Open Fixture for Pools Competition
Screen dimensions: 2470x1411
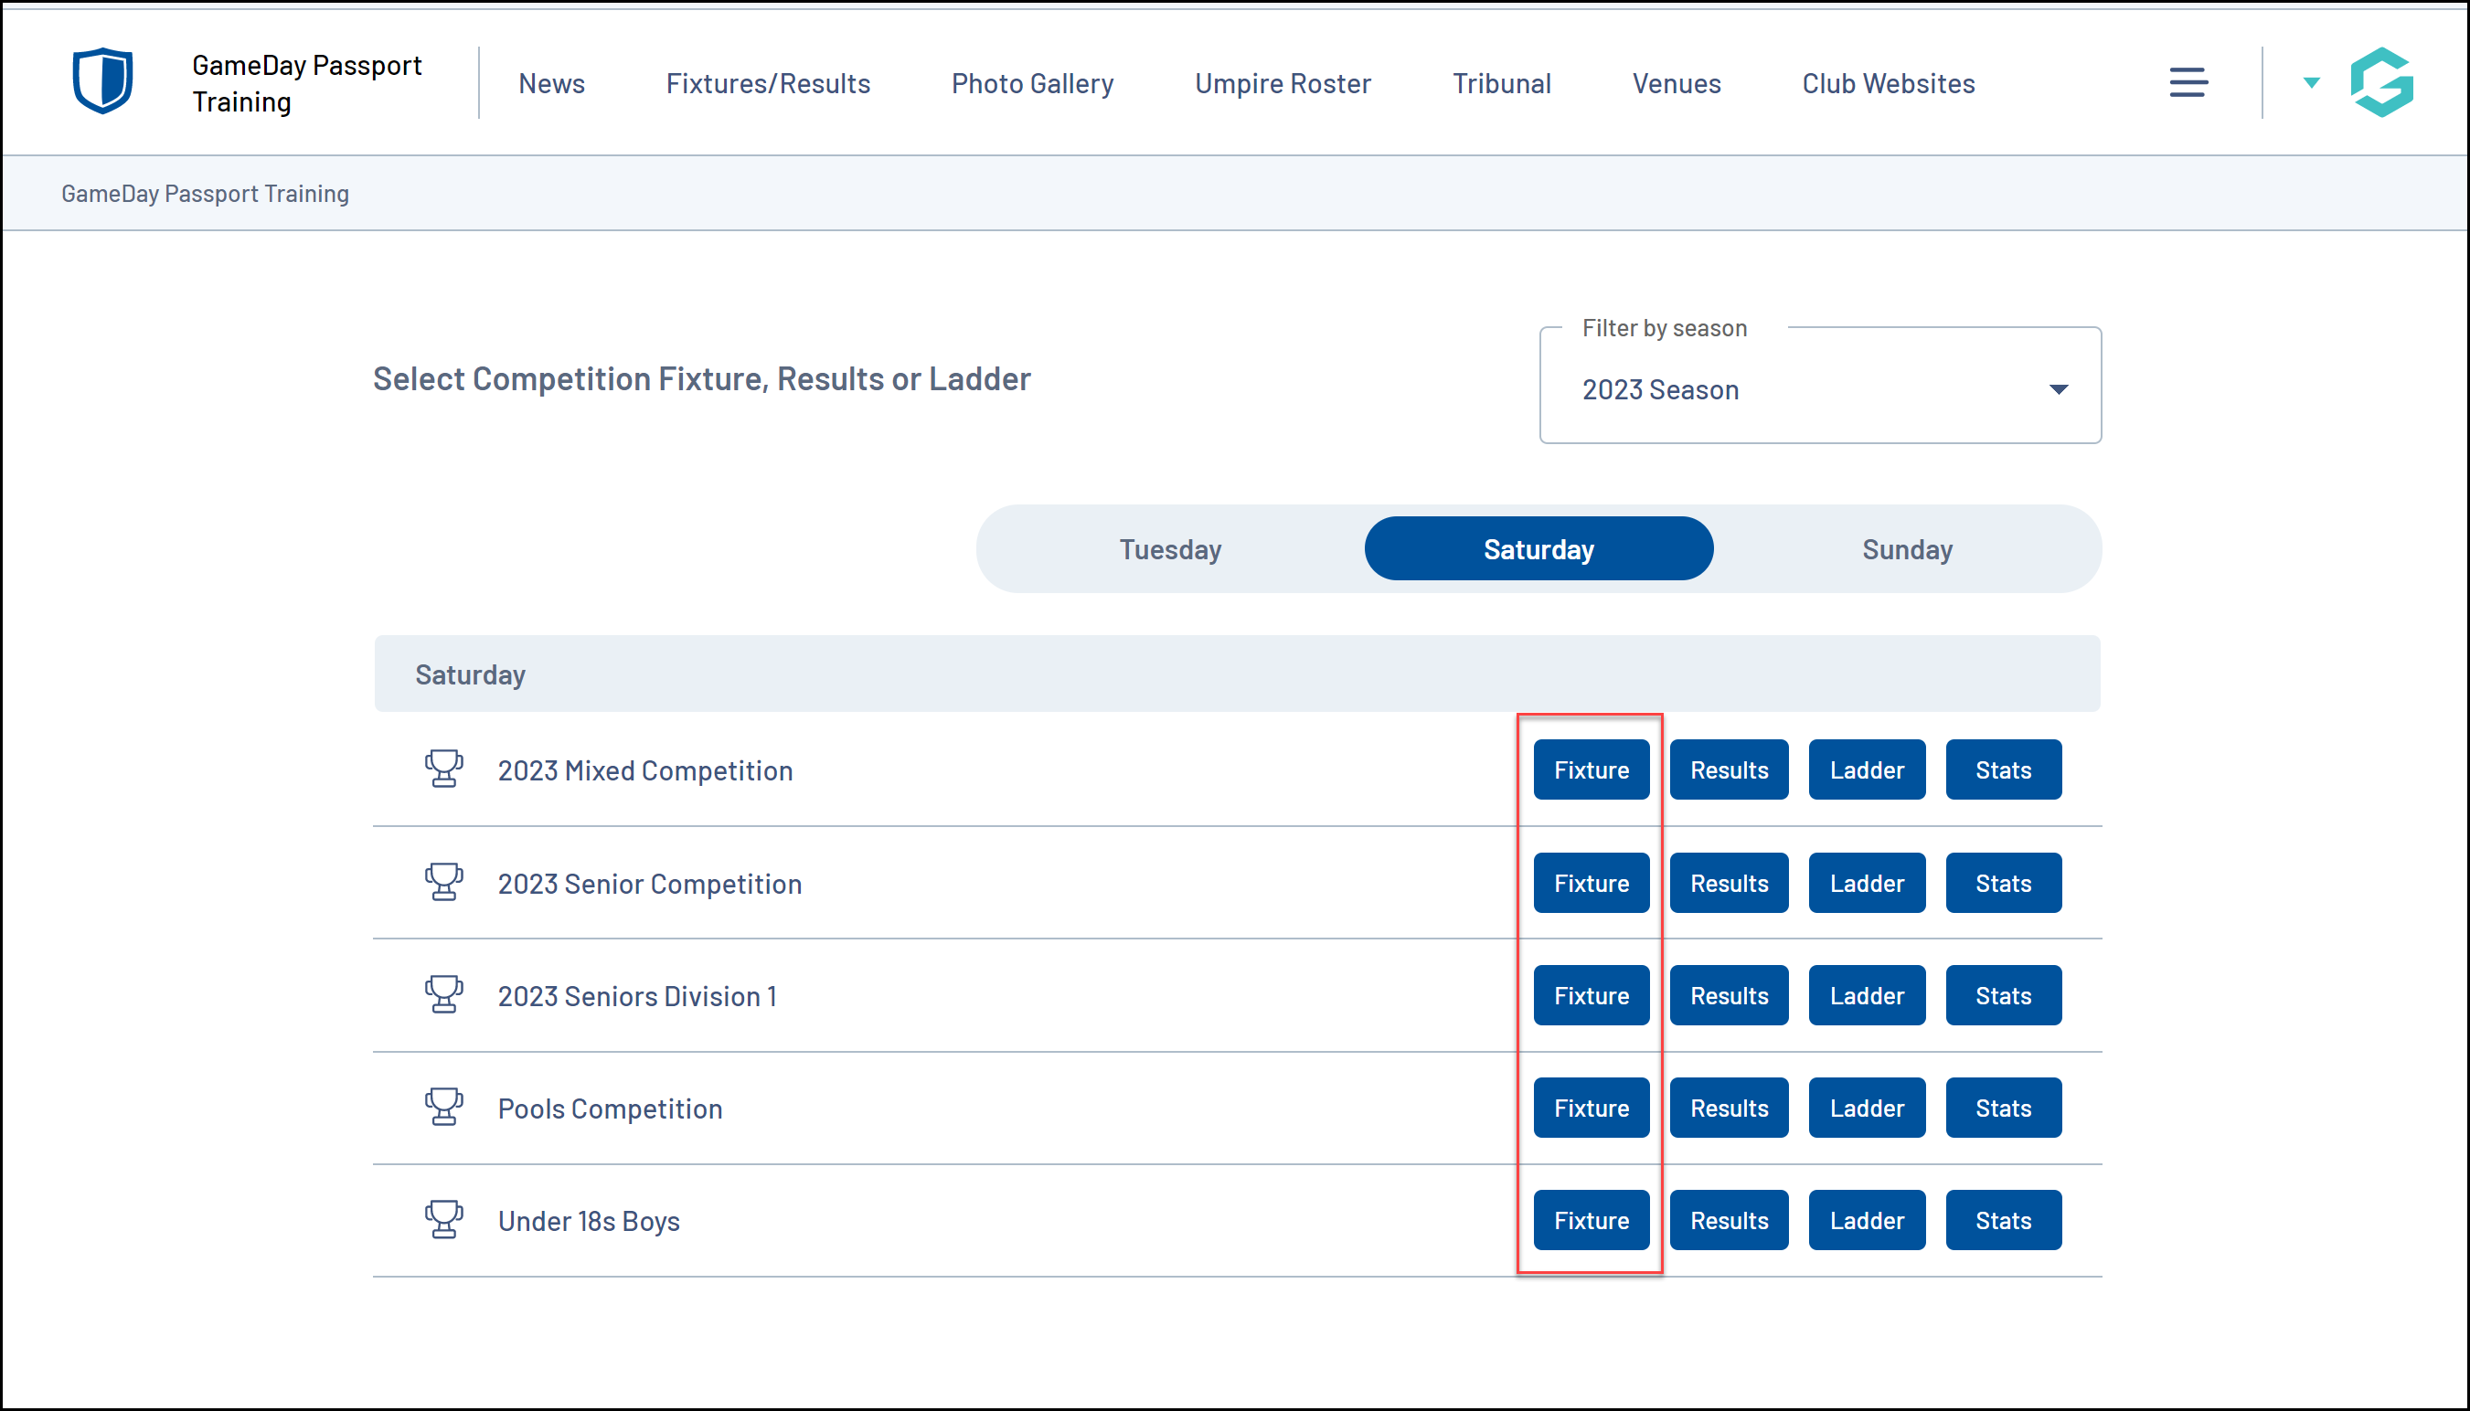(x=1591, y=1108)
